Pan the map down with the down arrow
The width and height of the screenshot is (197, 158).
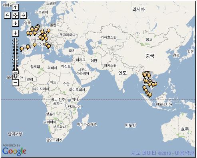pyautogui.click(x=15, y=23)
